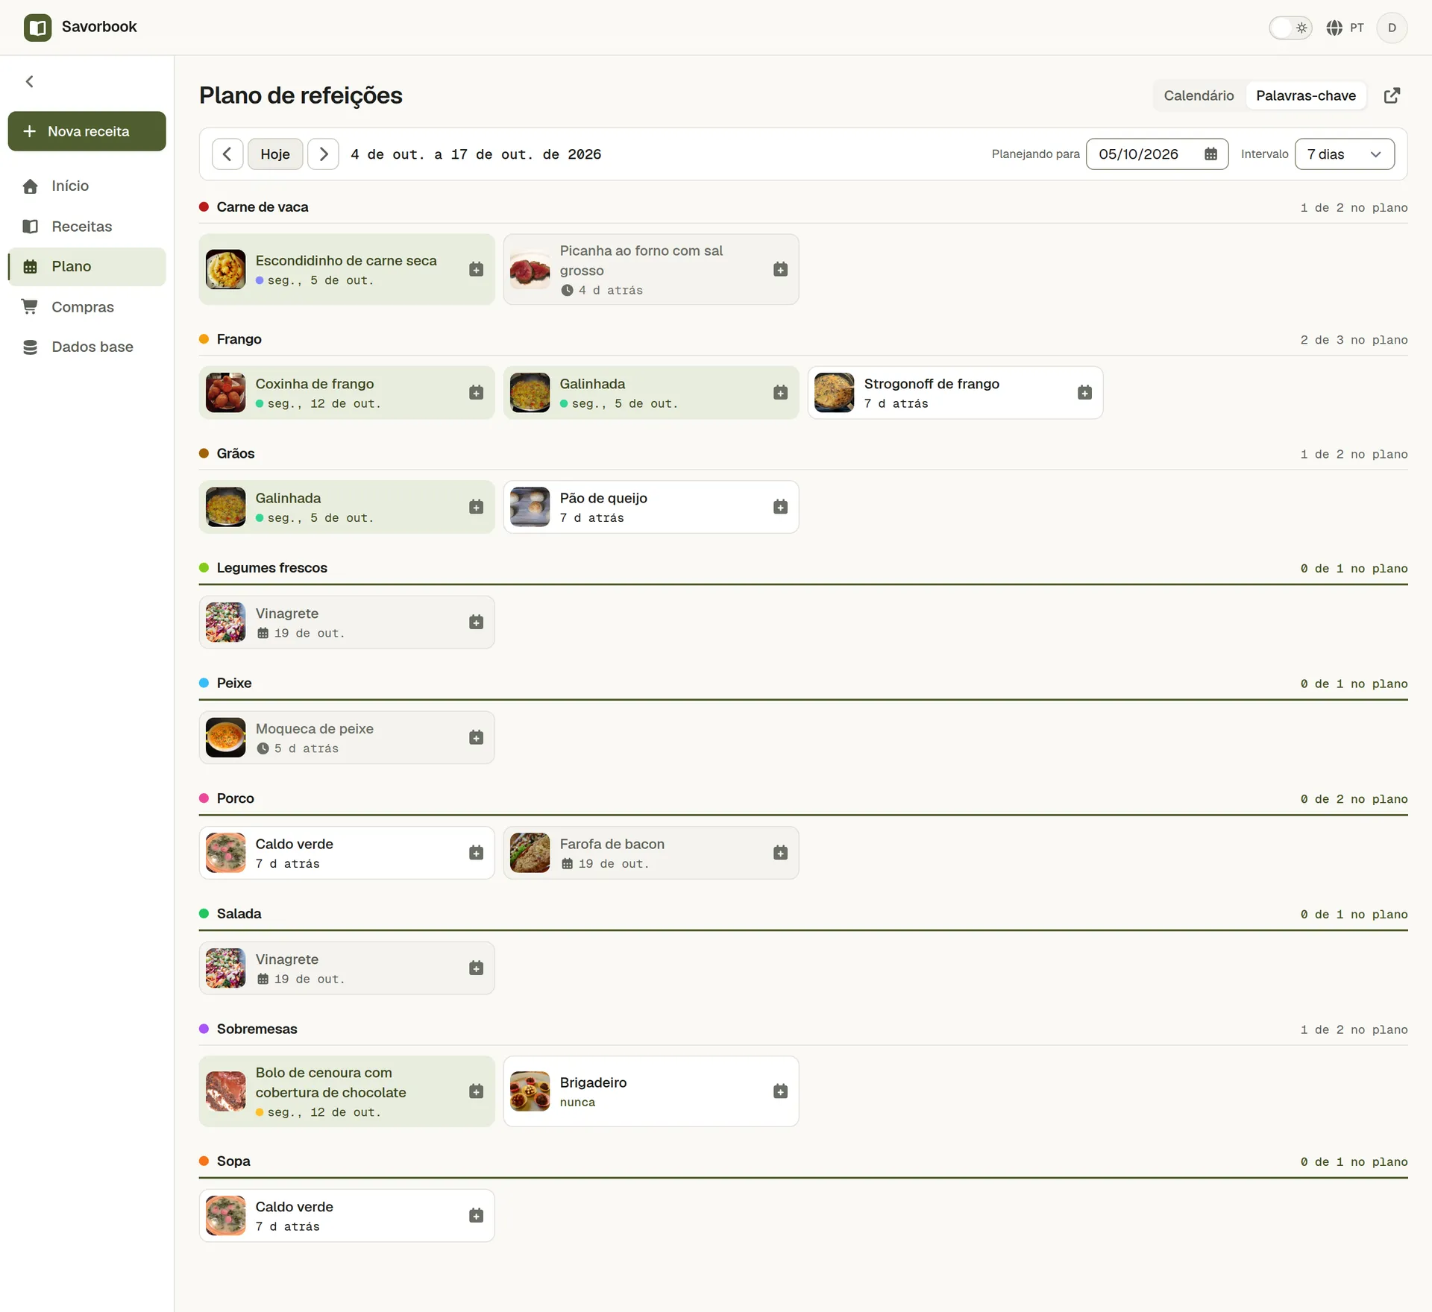This screenshot has width=1432, height=1312.
Task: Click the Savorbook logo icon
Action: (x=37, y=28)
